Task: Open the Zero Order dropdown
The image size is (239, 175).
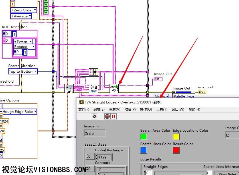Action: pyautogui.click(x=24, y=10)
